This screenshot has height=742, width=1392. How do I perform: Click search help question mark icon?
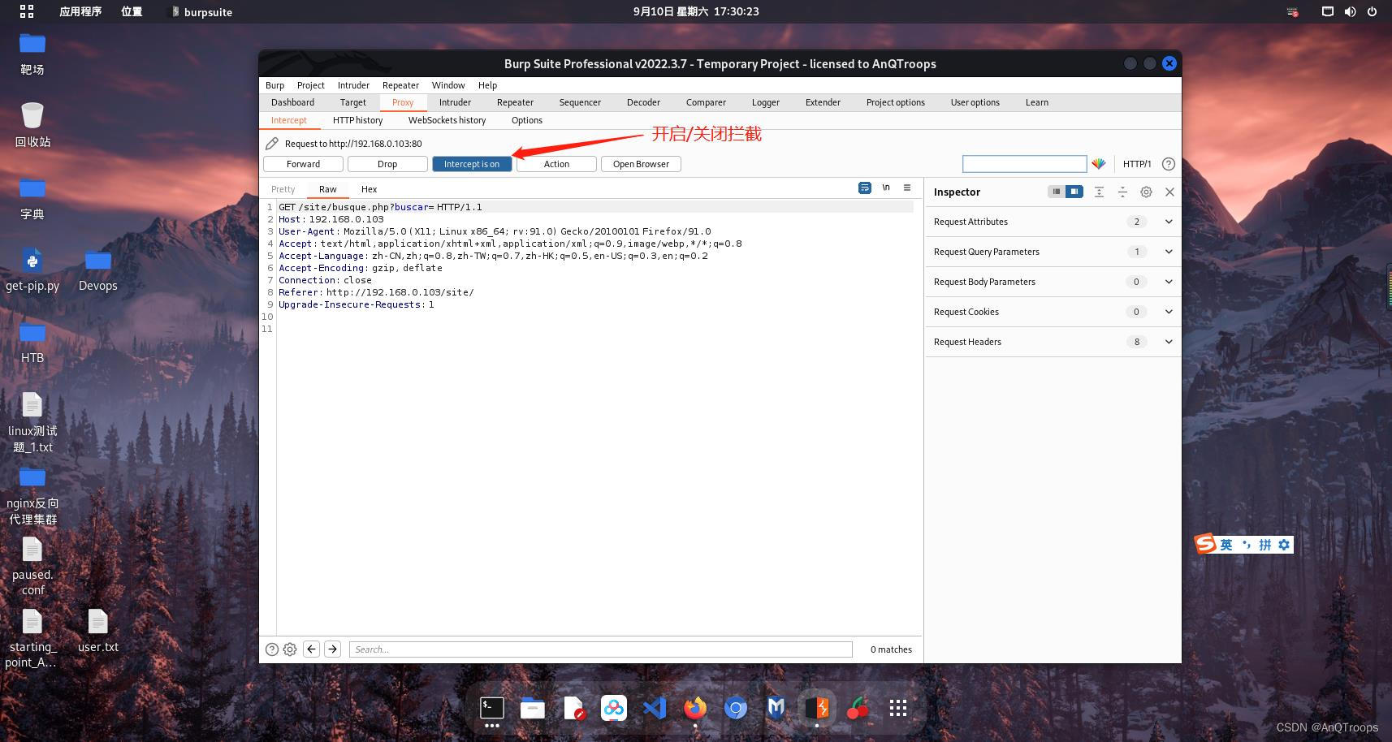[x=272, y=649]
